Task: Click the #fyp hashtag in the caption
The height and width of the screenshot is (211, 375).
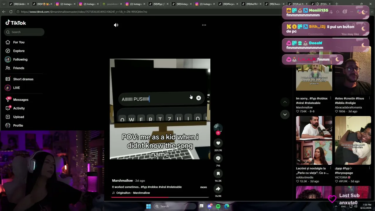Action: pyautogui.click(x=144, y=187)
